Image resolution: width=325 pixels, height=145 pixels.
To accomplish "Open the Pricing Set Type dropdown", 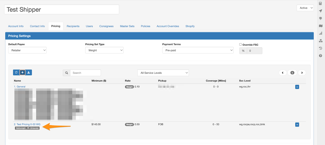I will point(104,50).
